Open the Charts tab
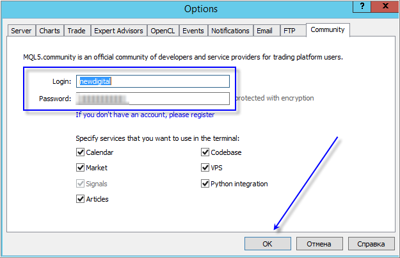This screenshot has height=258, width=400. 49,31
